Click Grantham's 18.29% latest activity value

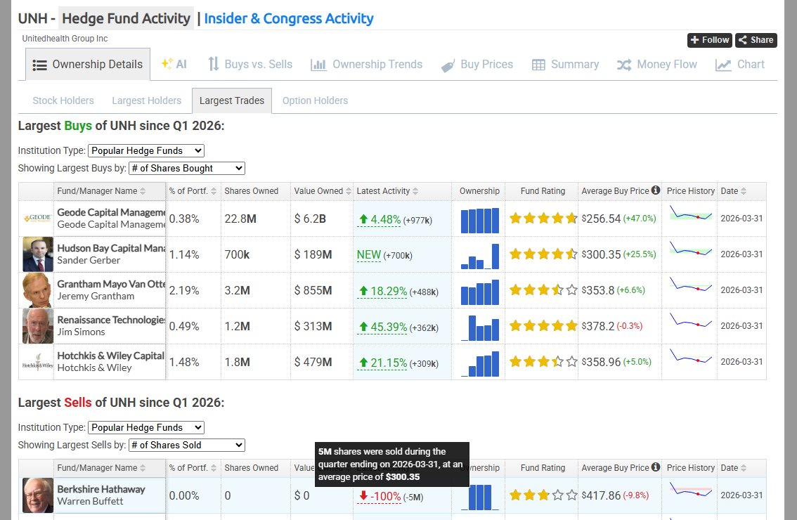pyautogui.click(x=383, y=291)
